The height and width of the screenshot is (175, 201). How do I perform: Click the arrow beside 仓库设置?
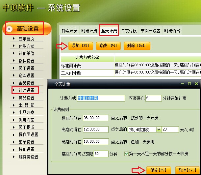(x=14, y=75)
